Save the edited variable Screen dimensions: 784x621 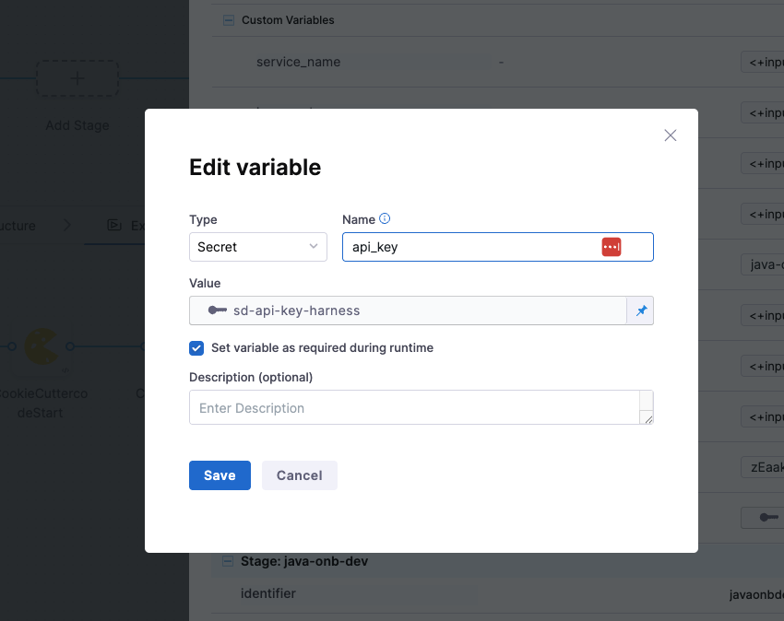coord(220,475)
